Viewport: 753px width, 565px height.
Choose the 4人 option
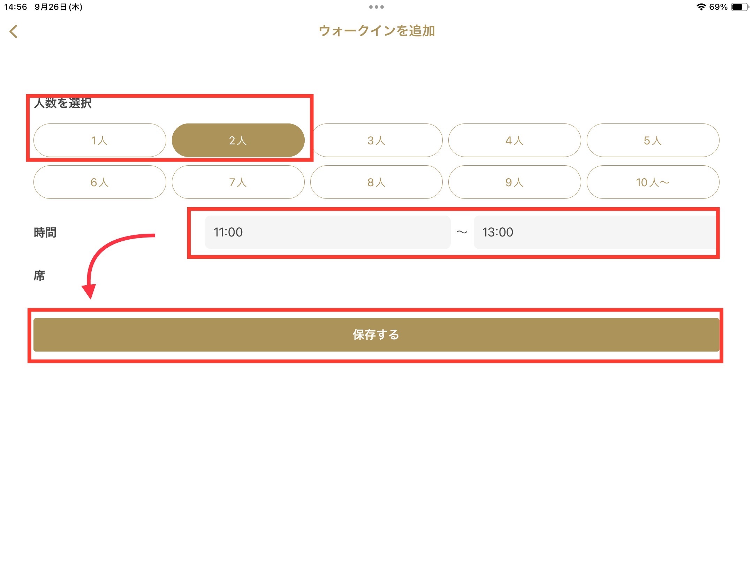click(x=515, y=140)
